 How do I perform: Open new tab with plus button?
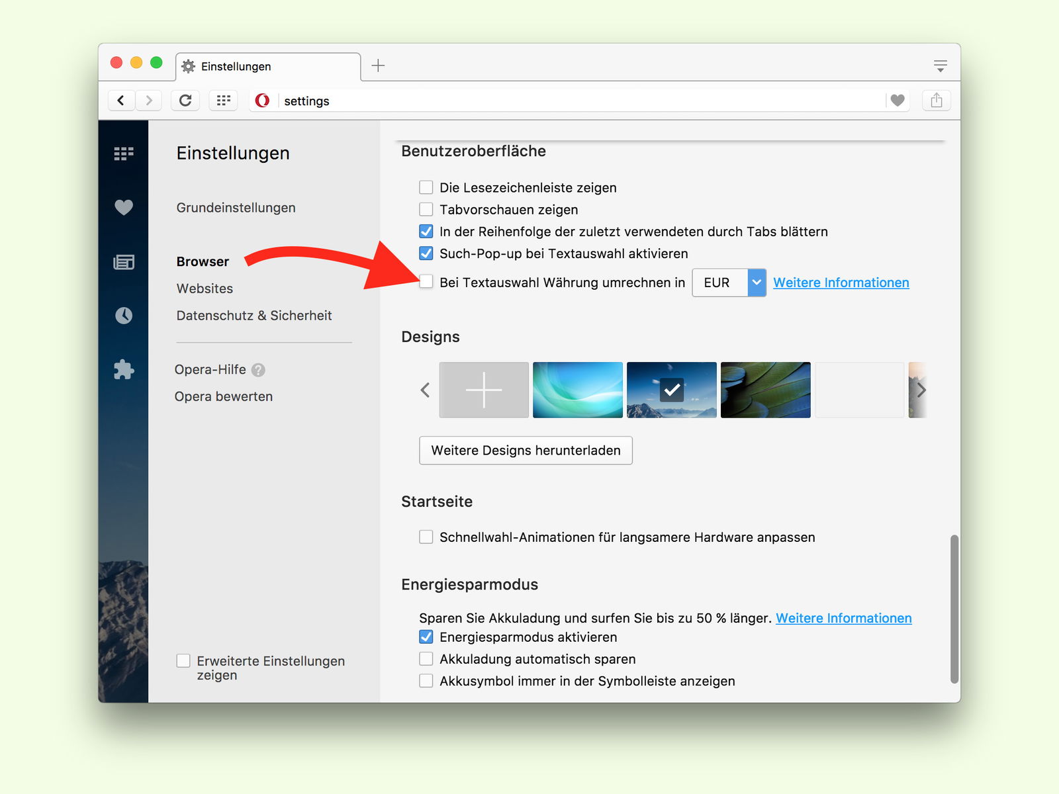click(x=378, y=66)
